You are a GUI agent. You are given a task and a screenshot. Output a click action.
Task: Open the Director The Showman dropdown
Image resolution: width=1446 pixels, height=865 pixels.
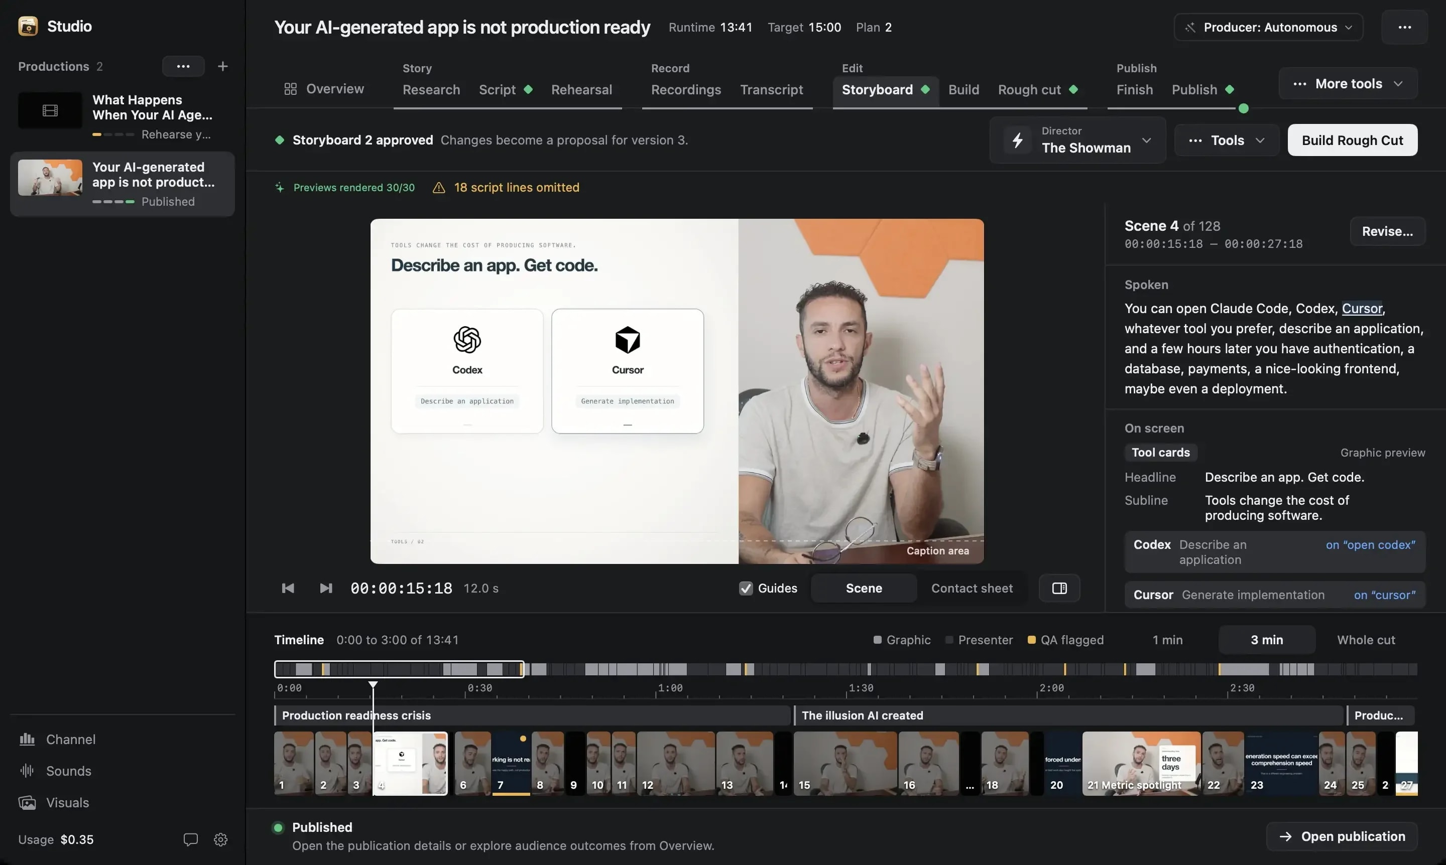(x=1077, y=140)
